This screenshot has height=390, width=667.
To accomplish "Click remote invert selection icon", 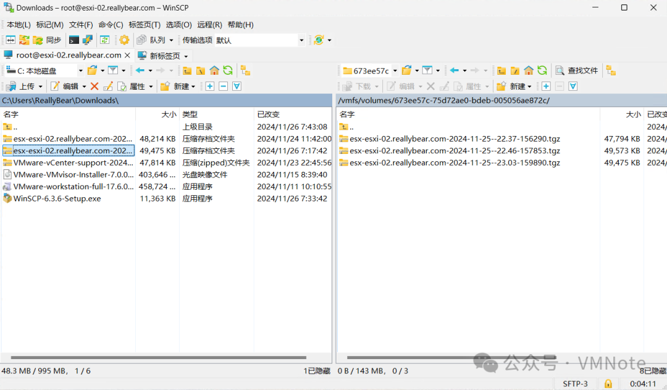I will [573, 87].
